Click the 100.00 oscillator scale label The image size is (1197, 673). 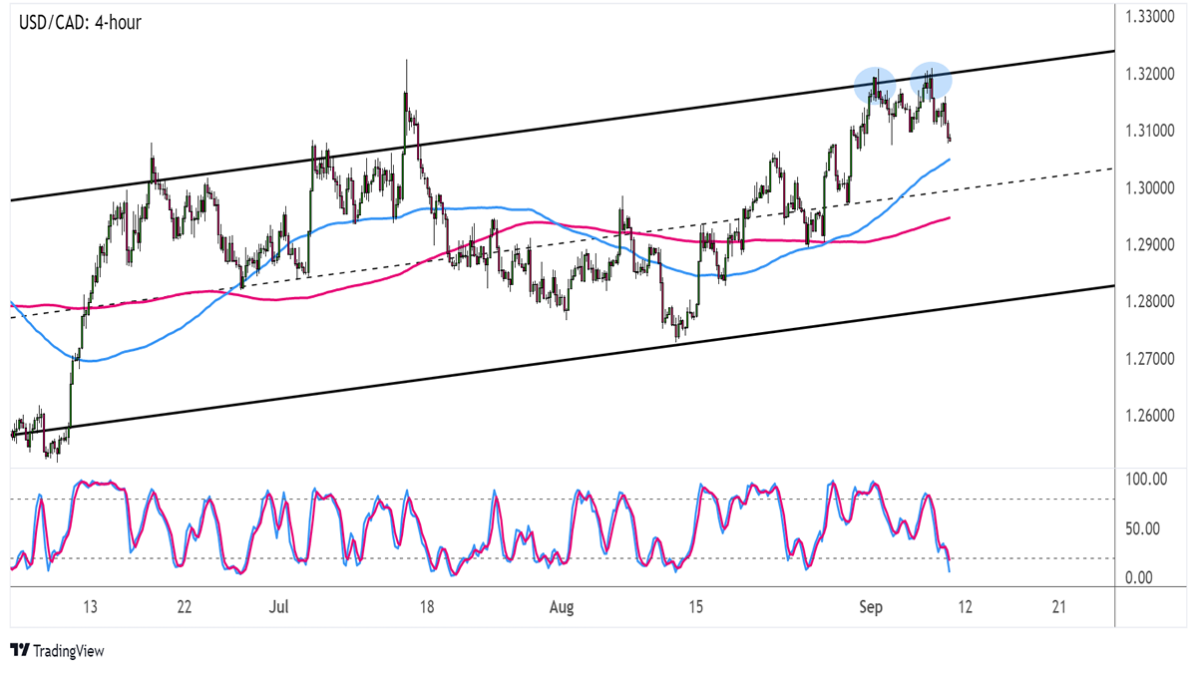pos(1147,480)
